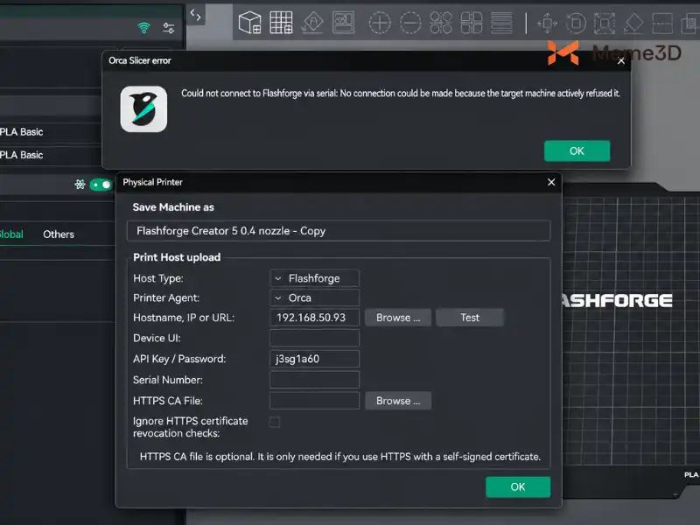Click OK in the Orca Slicer error dialog

(x=577, y=150)
